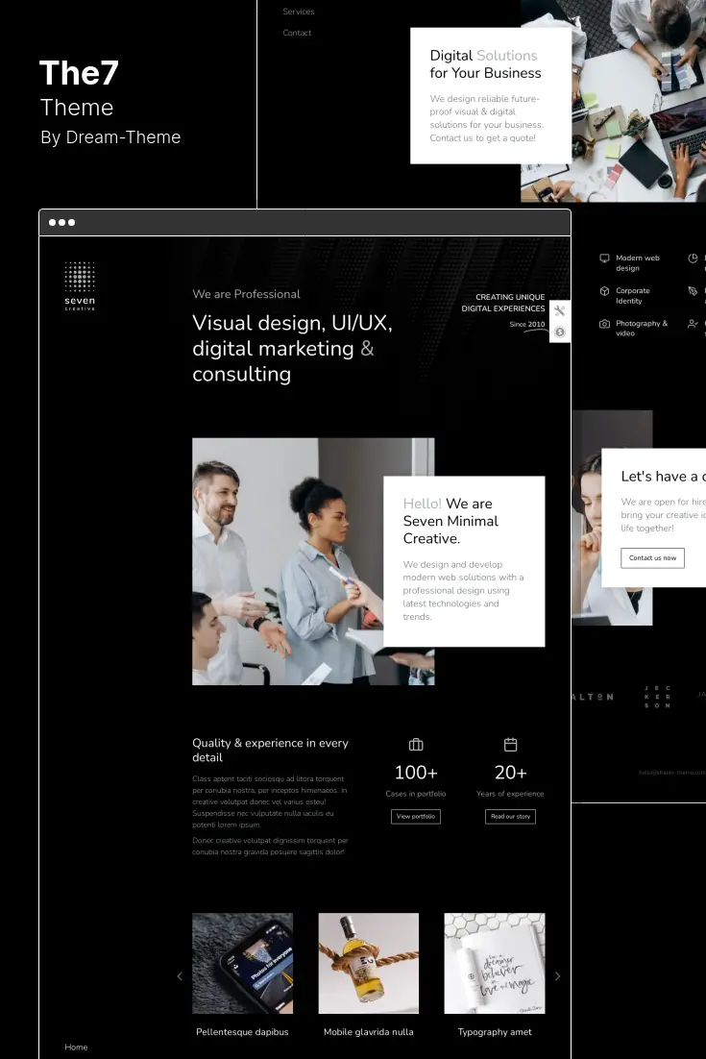Viewport: 706px width, 1059px height.
Task: Click the 'We are Professional' subtitle
Action: point(246,294)
